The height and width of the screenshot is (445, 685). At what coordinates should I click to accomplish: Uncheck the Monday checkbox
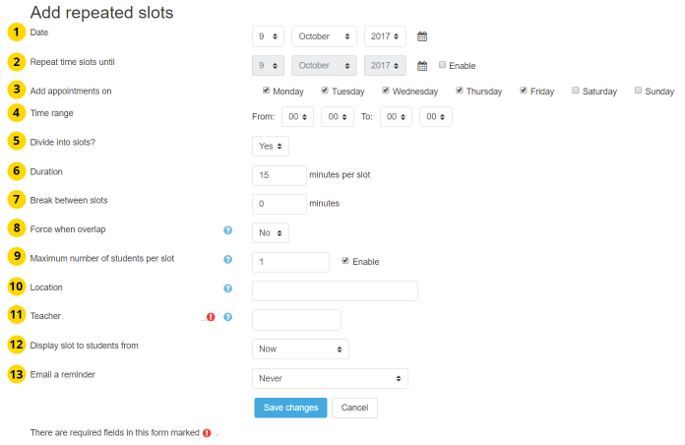click(266, 91)
